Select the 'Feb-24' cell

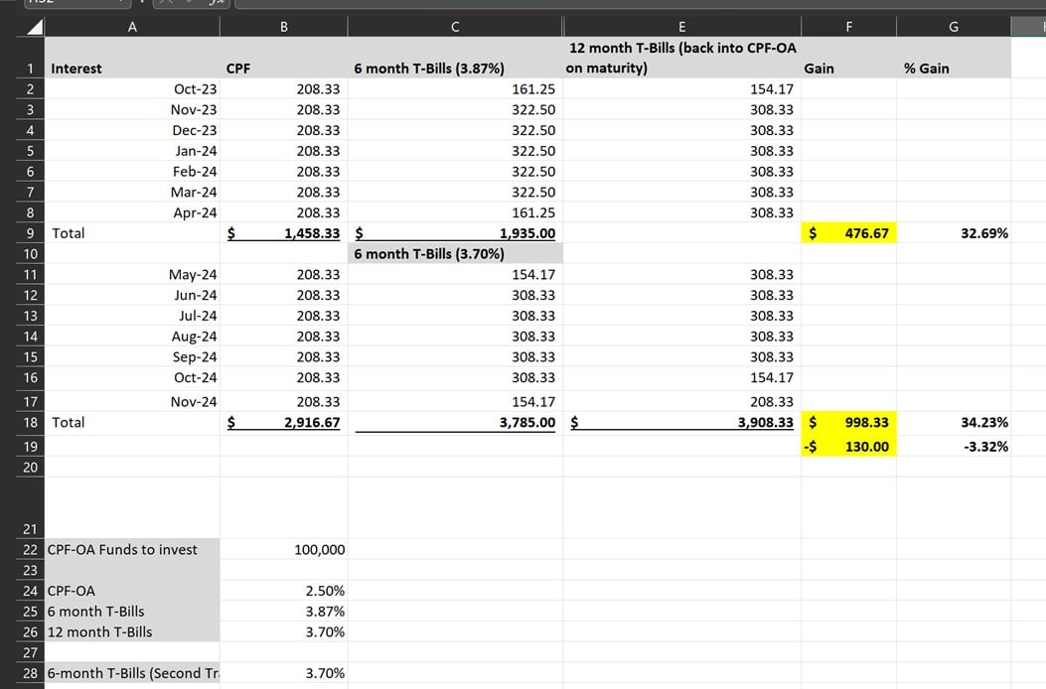(x=132, y=172)
